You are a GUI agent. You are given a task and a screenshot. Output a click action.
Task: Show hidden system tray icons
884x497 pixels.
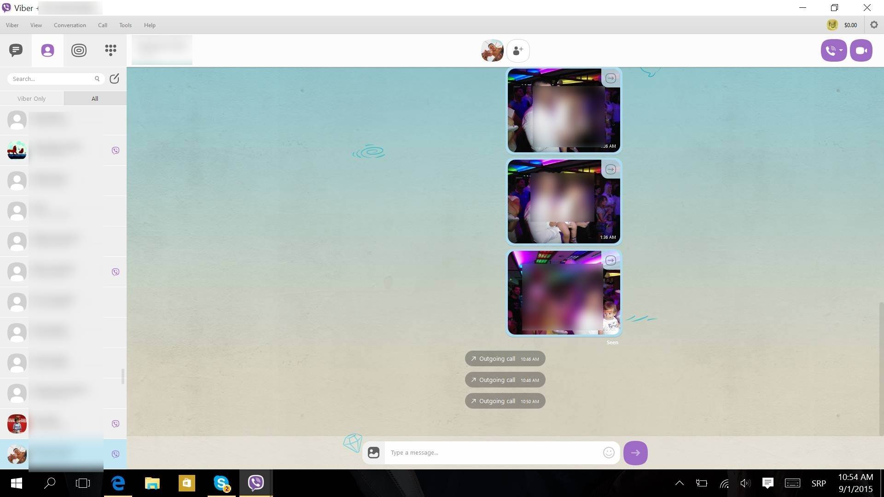tap(679, 483)
